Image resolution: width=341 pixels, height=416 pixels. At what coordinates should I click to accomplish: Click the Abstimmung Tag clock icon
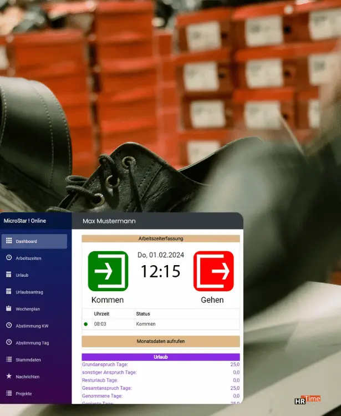[9, 342]
